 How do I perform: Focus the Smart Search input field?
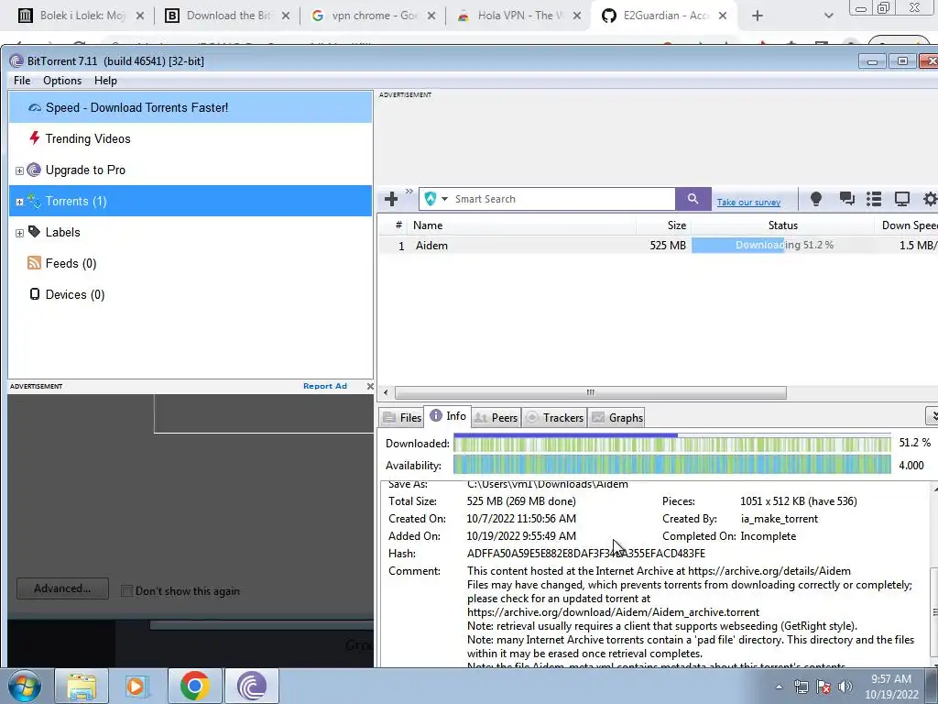click(x=562, y=199)
